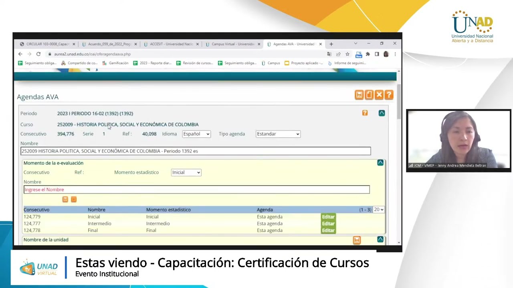Viewport: 513px width, 288px height.
Task: Close the CIRCULAR 103-0008 tab
Action: 74,44
